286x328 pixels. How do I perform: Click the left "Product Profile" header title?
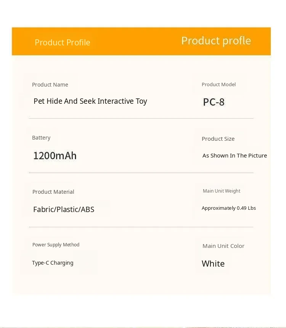[x=63, y=42]
